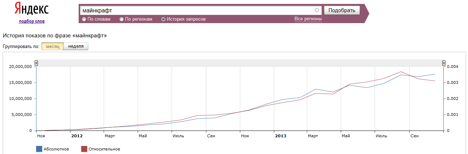This screenshot has height=154, width=468.
Task: Click the search field containing майнкрафт
Action: tap(200, 10)
